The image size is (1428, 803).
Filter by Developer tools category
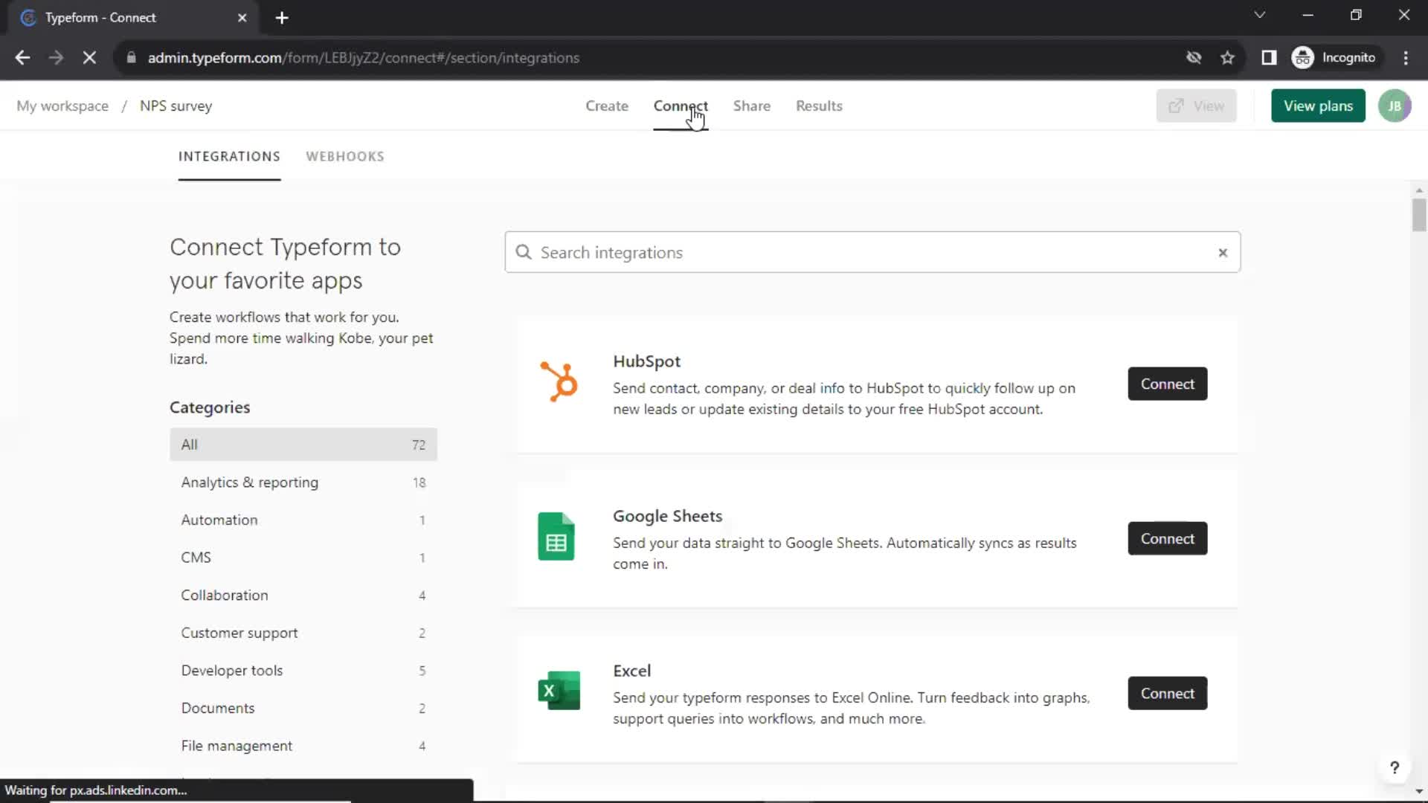[x=303, y=670]
